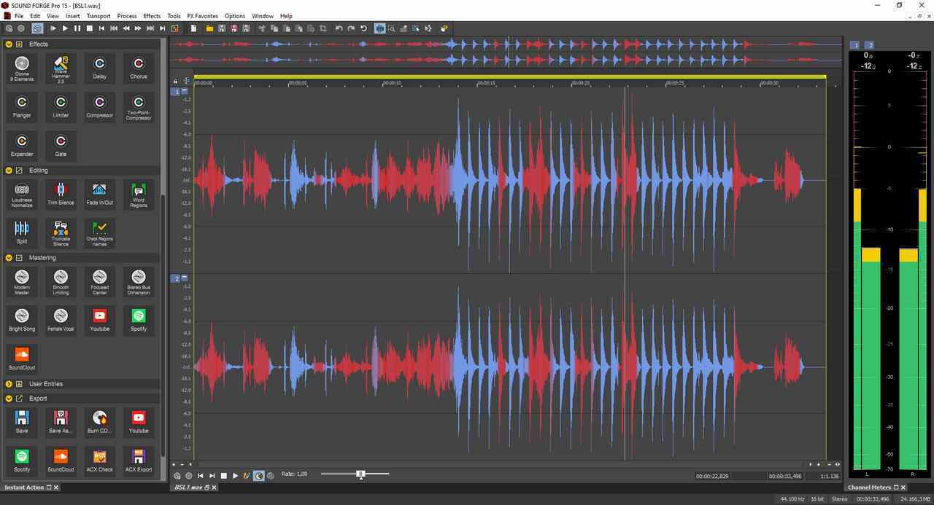The height and width of the screenshot is (505, 934).
Task: Choose the Mastering SoundCloud preset
Action: point(22,359)
